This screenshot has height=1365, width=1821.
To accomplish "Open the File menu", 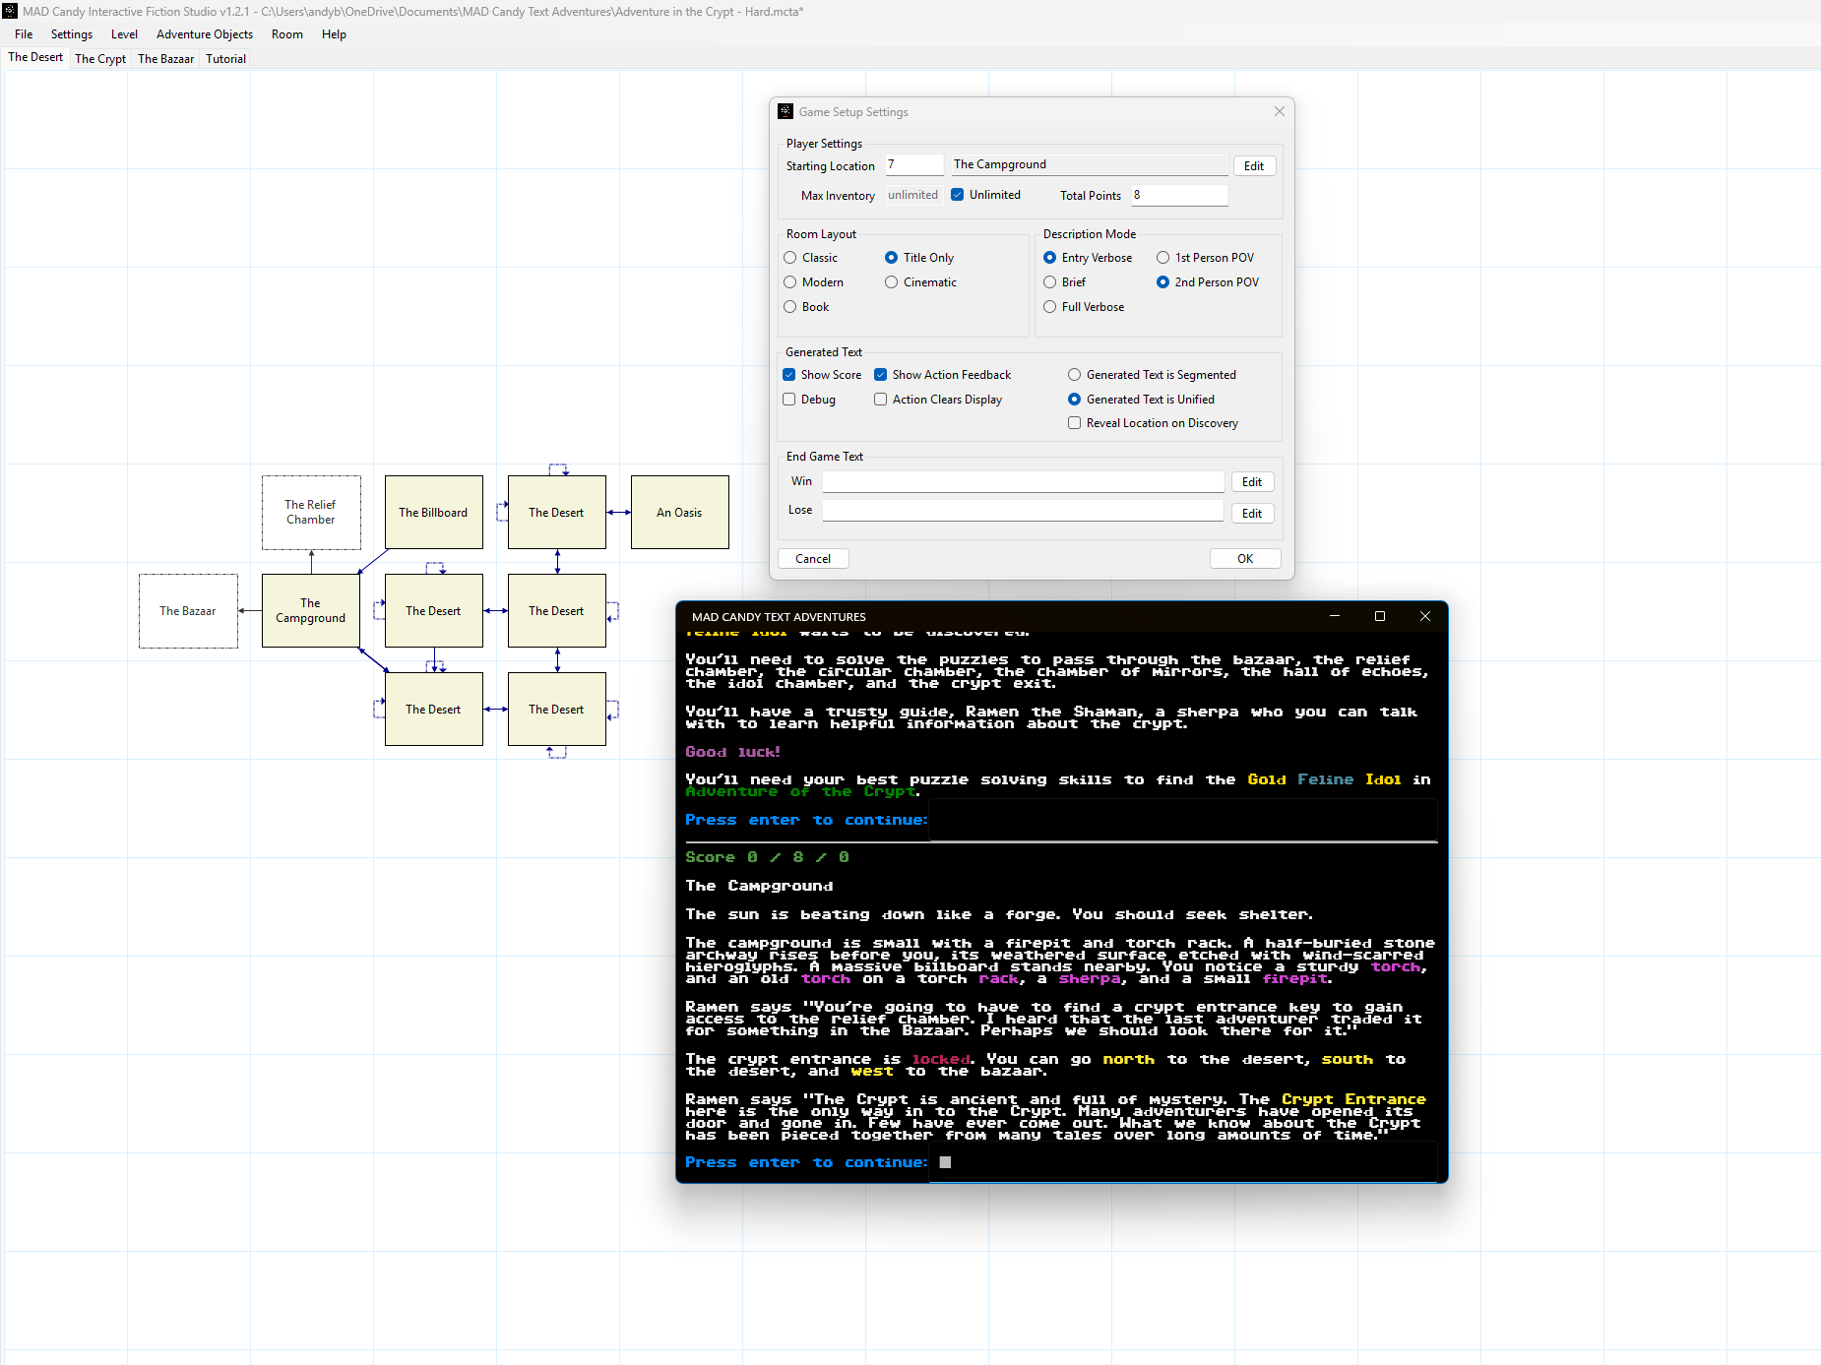I will pyautogui.click(x=24, y=34).
